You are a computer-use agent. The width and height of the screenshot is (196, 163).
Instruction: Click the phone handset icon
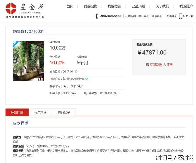pyautogui.click(x=97, y=16)
